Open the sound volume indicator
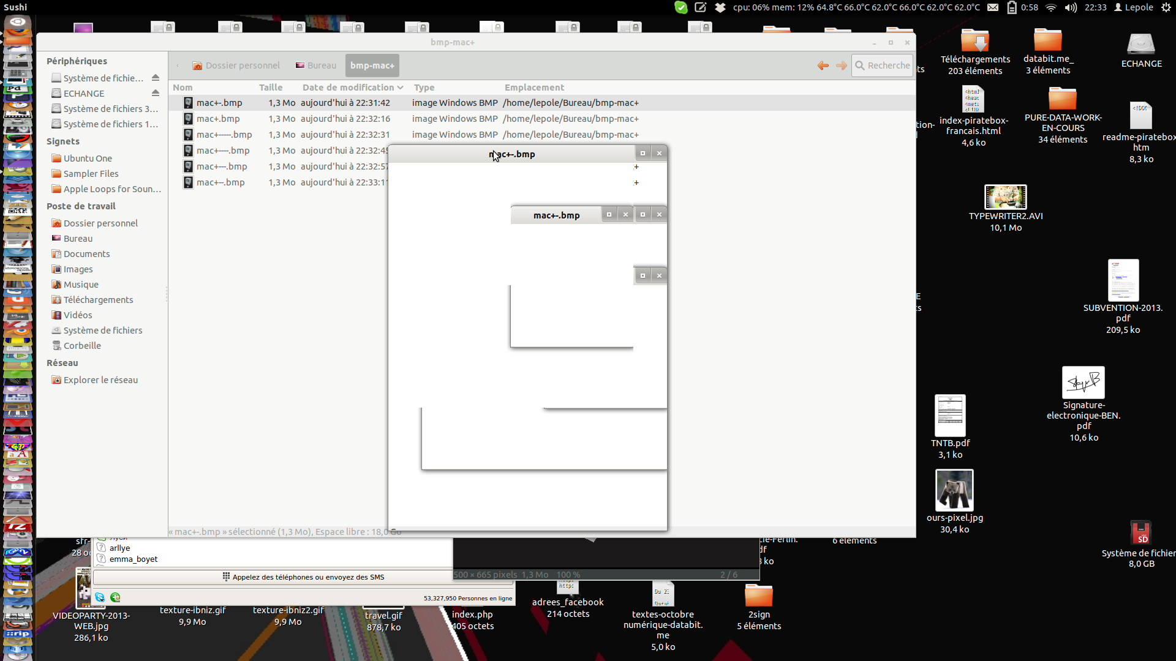This screenshot has width=1176, height=661. click(1071, 7)
